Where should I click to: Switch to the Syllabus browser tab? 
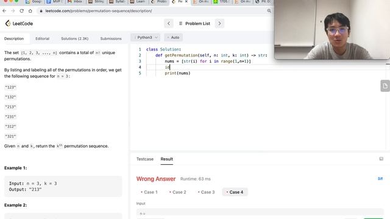[x=117, y=1]
